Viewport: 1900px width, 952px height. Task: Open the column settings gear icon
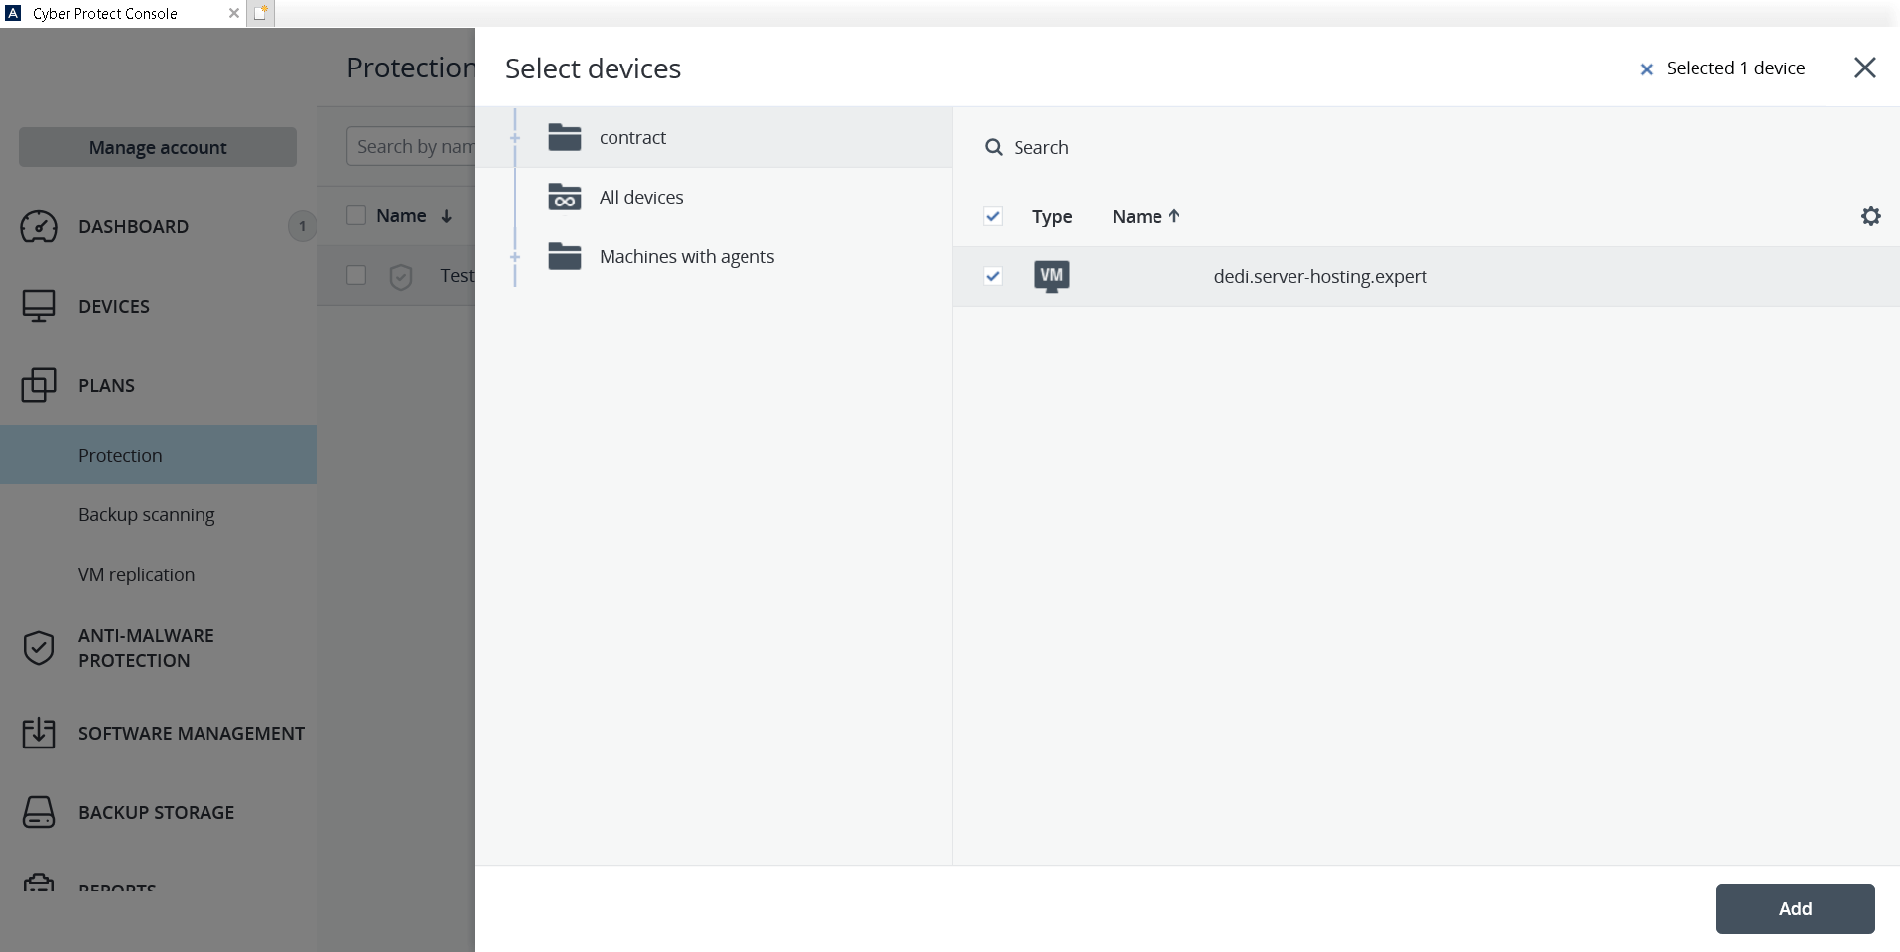(1870, 216)
